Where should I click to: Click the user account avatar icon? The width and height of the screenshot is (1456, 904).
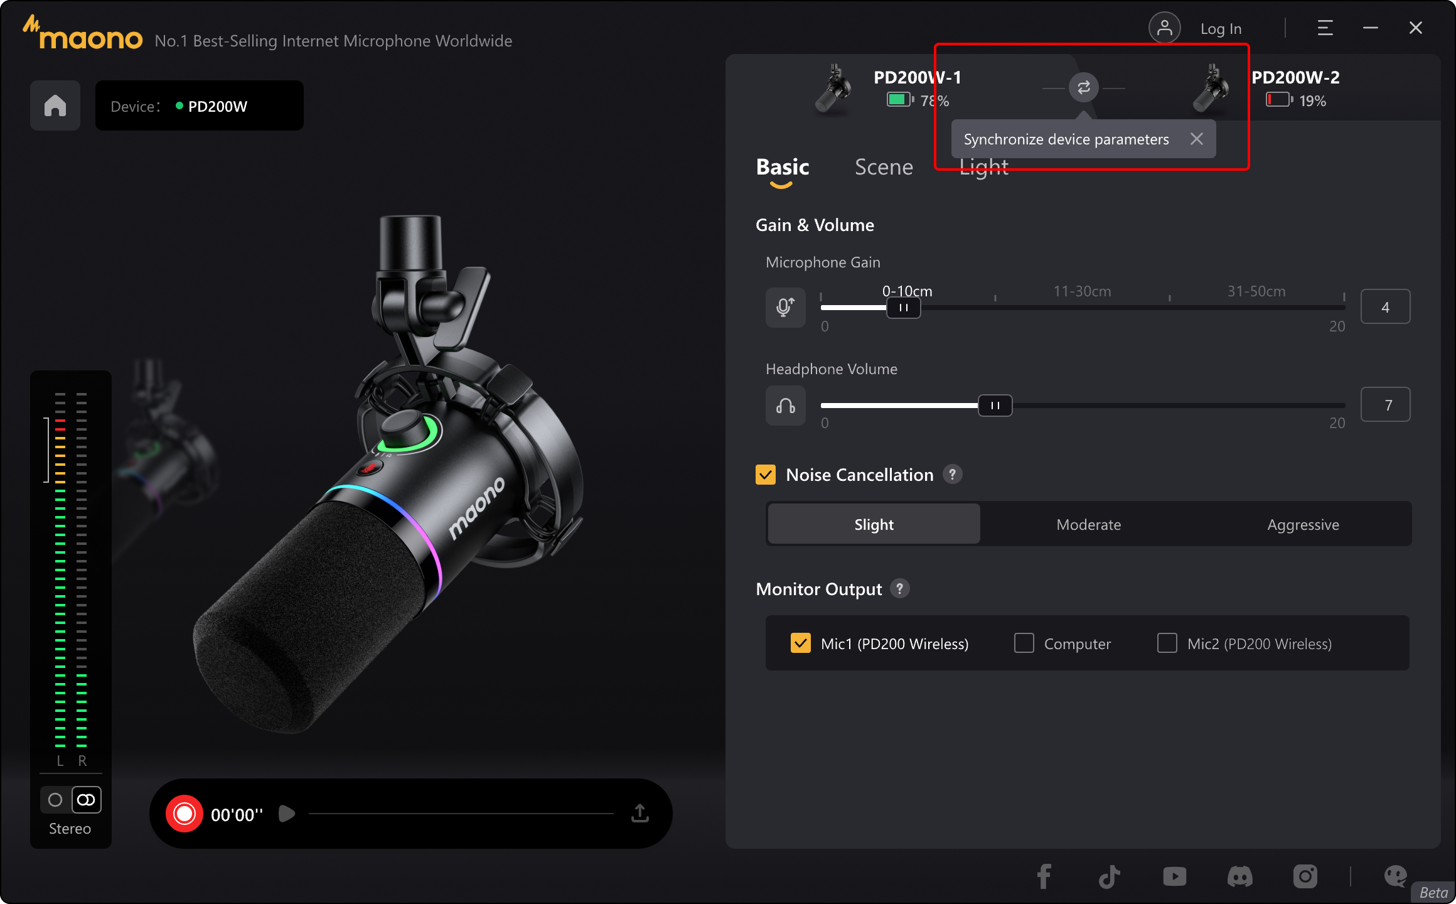coord(1164,28)
